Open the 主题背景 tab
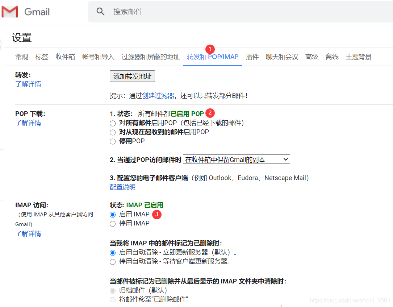Screen dimensions: 393x307 tap(359, 57)
